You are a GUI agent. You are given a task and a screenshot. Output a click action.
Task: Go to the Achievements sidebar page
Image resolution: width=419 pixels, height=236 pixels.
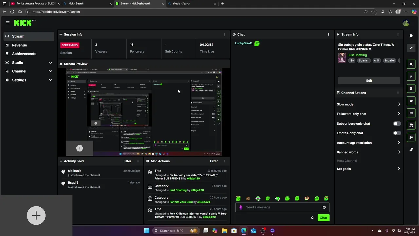click(x=29, y=54)
